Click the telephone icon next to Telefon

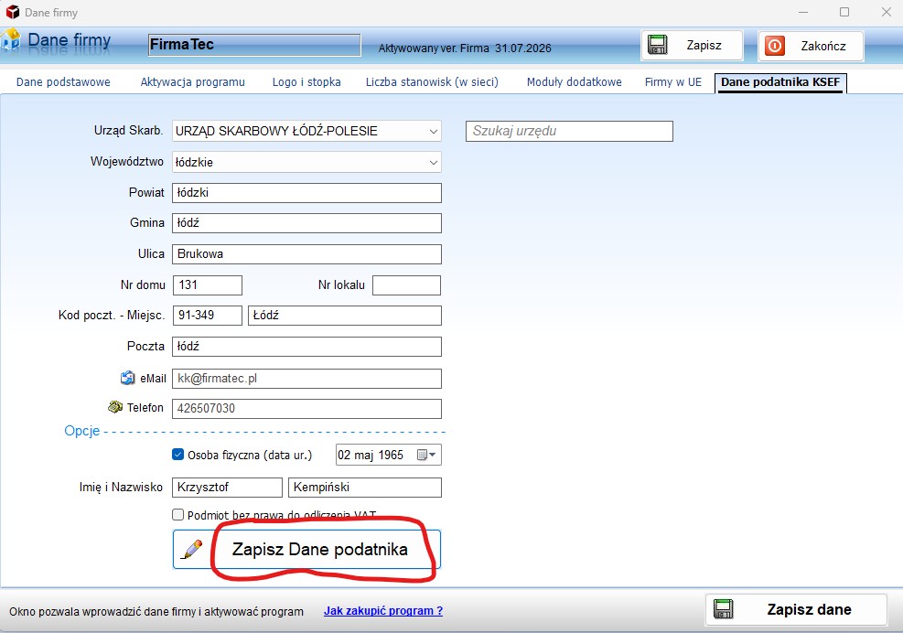[x=115, y=408]
